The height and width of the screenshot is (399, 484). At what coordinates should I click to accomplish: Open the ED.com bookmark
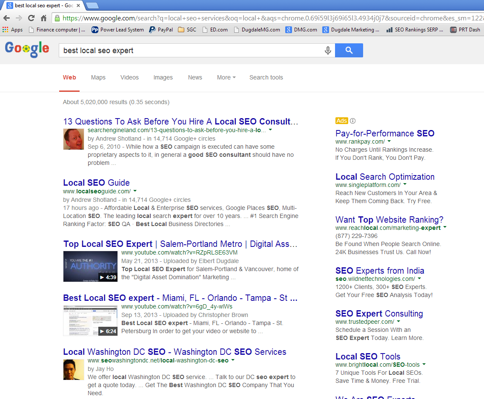pyautogui.click(x=215, y=30)
